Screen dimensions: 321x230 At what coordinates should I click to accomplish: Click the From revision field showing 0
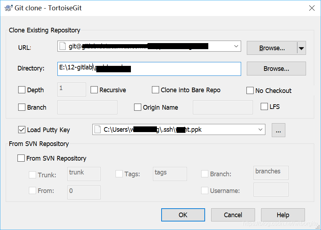tap(84, 192)
